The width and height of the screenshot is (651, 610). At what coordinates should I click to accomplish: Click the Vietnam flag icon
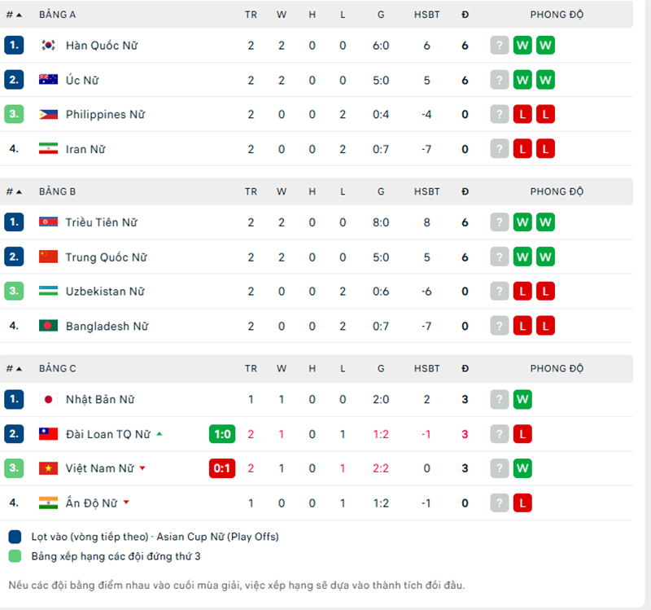pos(48,468)
